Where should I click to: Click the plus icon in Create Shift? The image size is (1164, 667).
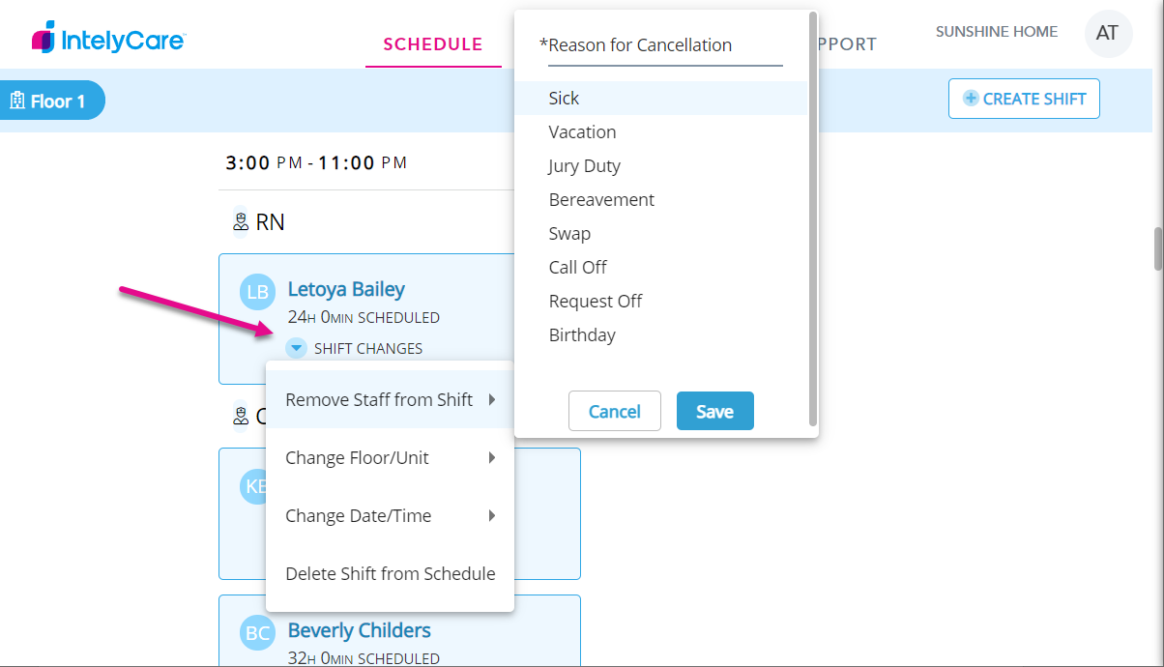[971, 99]
